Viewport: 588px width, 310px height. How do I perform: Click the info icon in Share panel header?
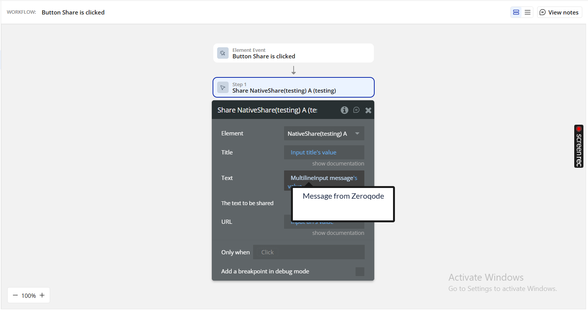[x=344, y=110]
